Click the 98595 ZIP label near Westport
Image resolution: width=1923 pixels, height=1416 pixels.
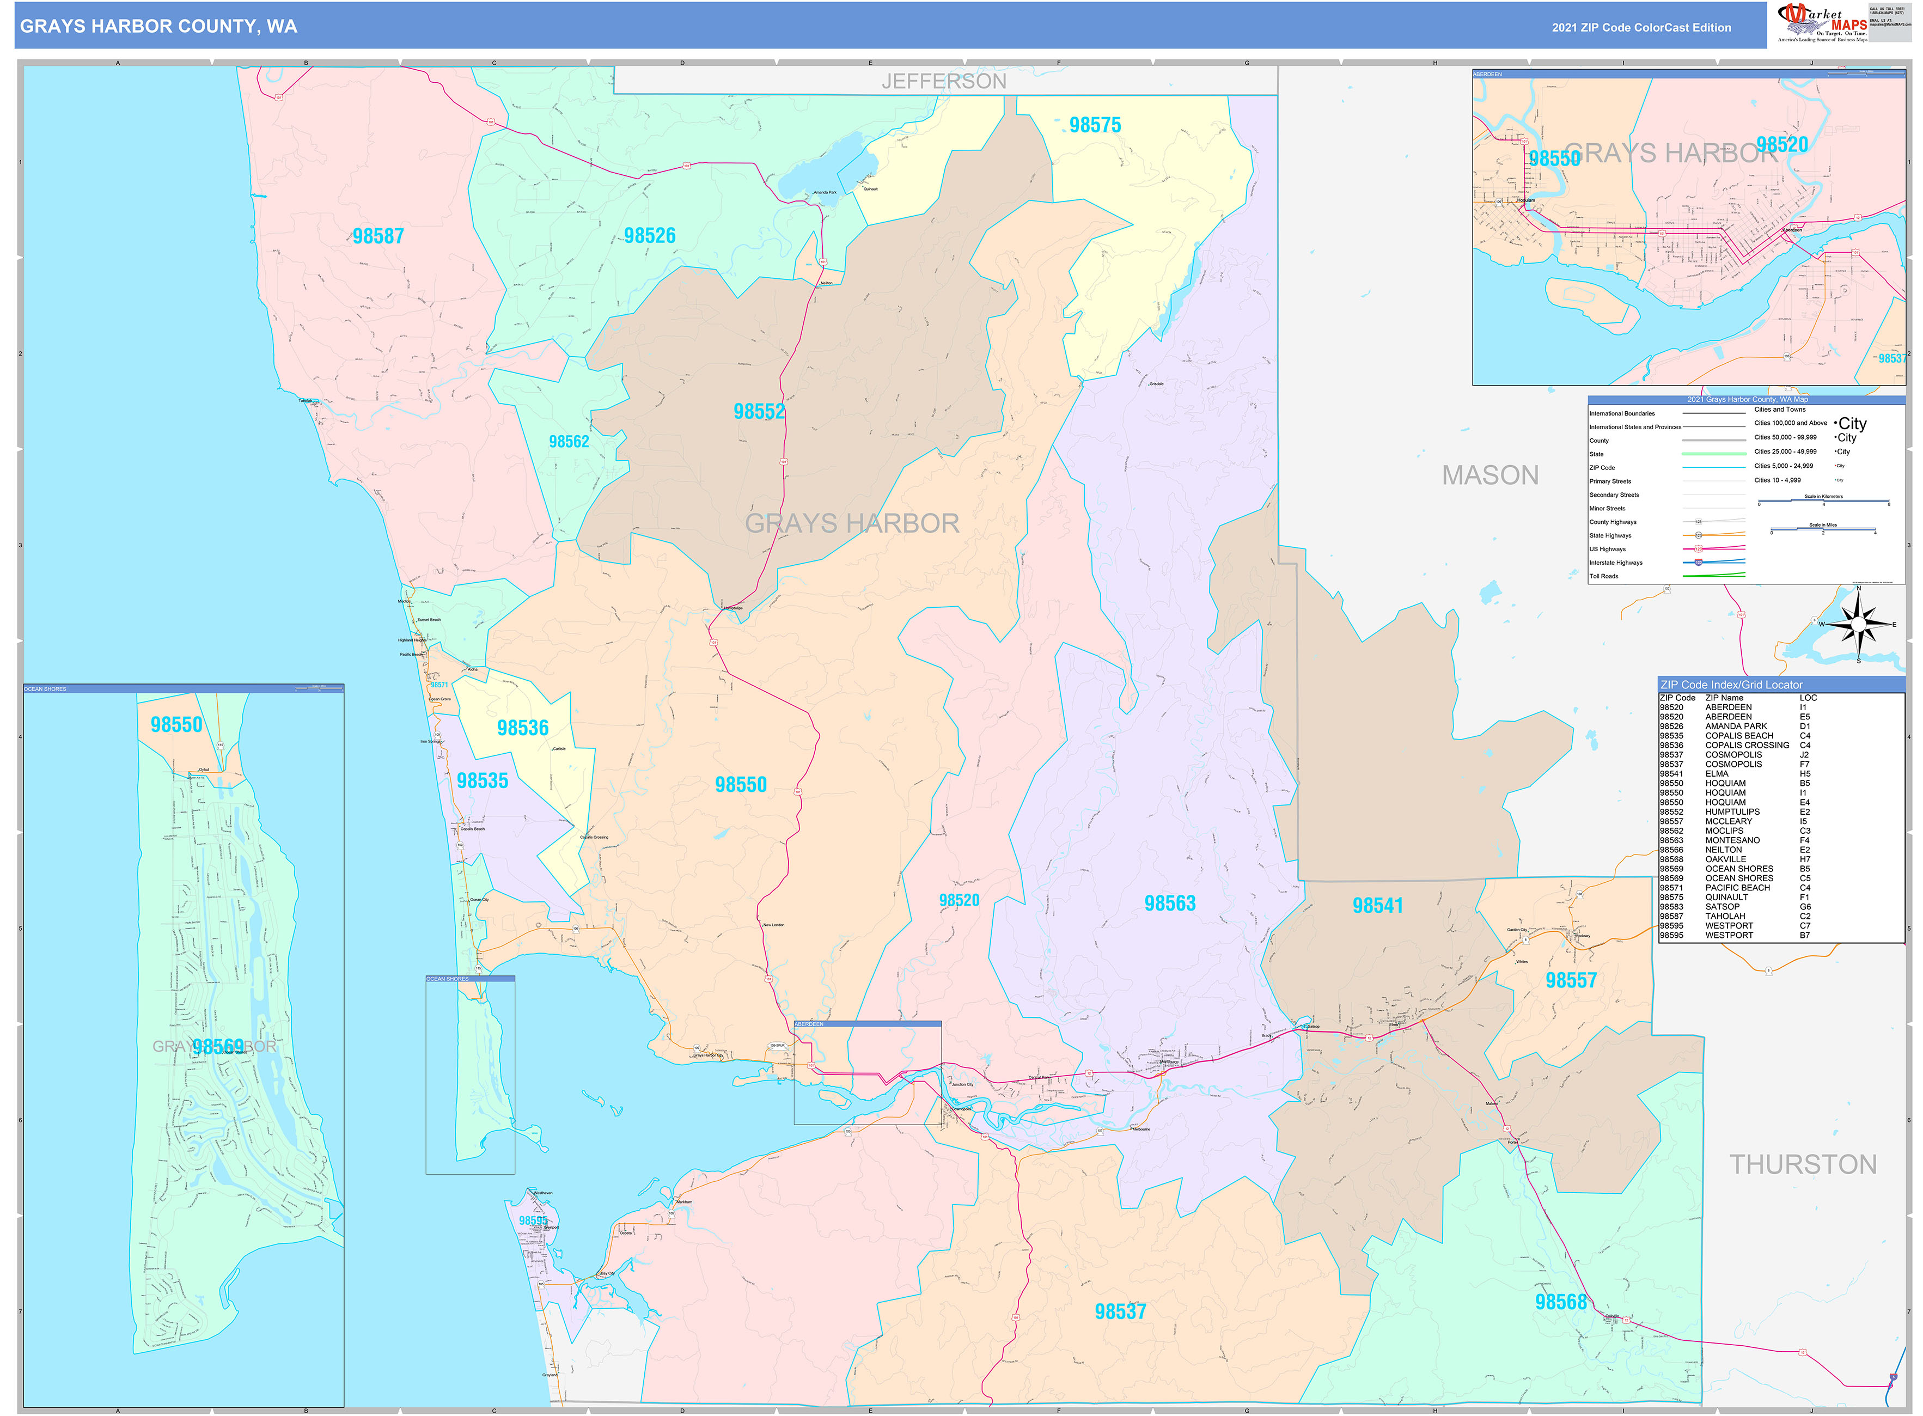533,1220
